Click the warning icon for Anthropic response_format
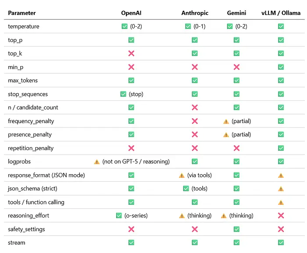The width and height of the screenshot is (307, 253). coord(182,175)
